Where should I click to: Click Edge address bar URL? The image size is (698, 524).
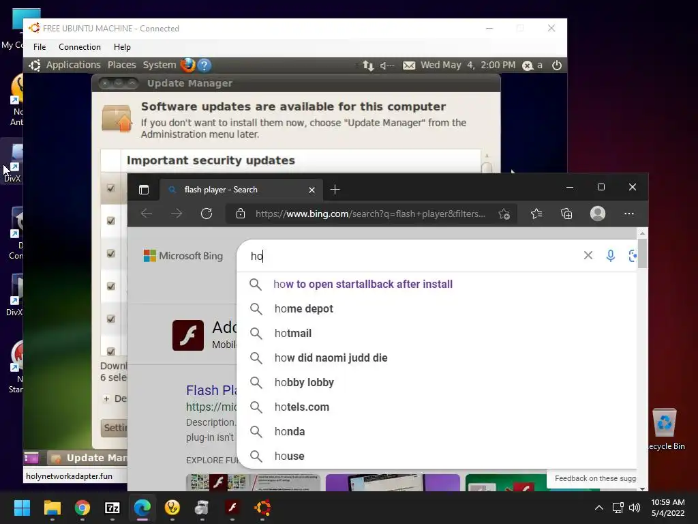pos(370,214)
